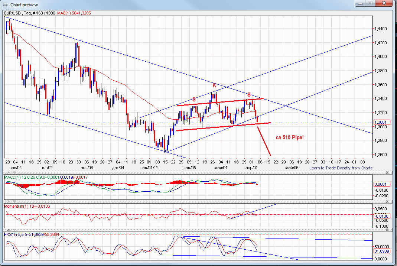This screenshot has width=397, height=266.
Task: Close the MACD indicator panel
Action: (387, 172)
